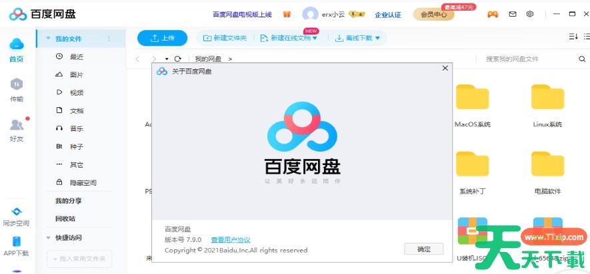Viewport: 590px width, 274px height.
Task: Go back with the left arrow
Action: (x=137, y=59)
